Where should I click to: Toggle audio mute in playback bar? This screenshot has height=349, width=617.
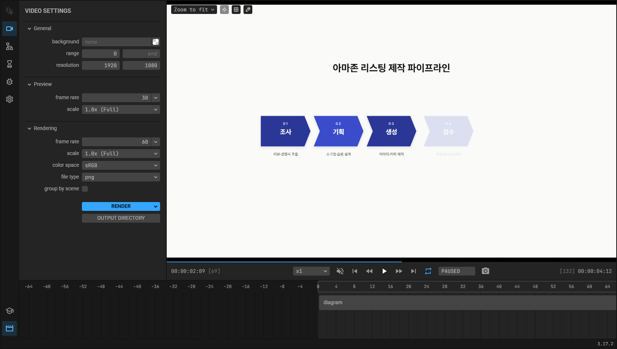340,271
